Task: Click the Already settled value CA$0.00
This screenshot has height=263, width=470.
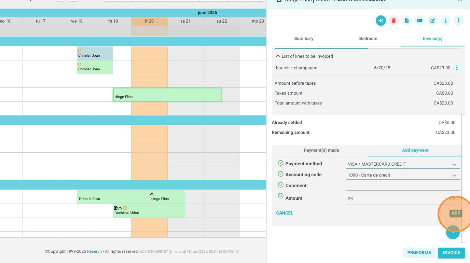Action: (447, 123)
